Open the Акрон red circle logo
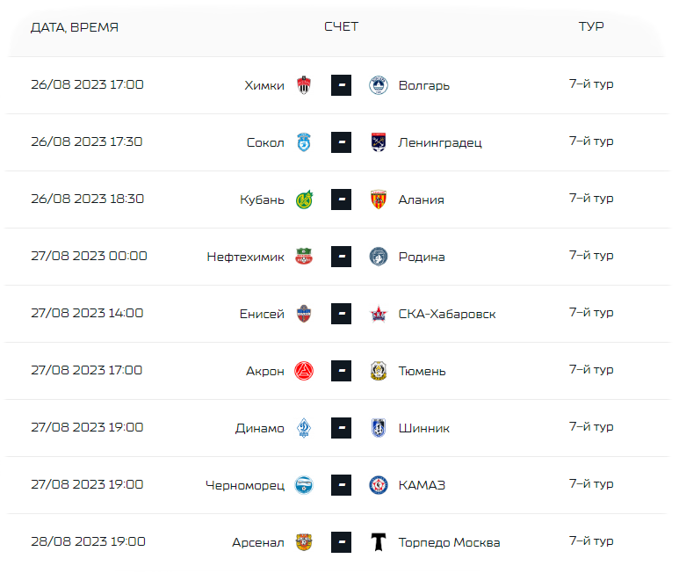Screen dimensions: 679x573 click(304, 371)
